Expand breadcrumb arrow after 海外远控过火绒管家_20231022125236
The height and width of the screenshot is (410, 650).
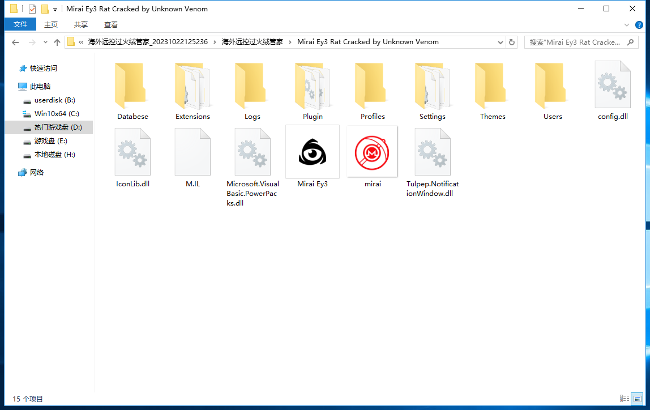[215, 42]
